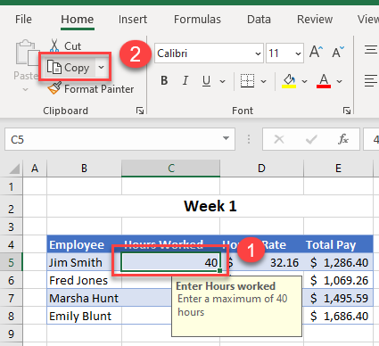
Task: Select the Format Painter brush
Action: tap(54, 88)
